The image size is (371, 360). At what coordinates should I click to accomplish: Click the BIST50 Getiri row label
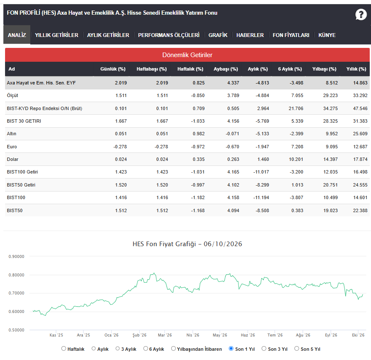pyautogui.click(x=21, y=185)
